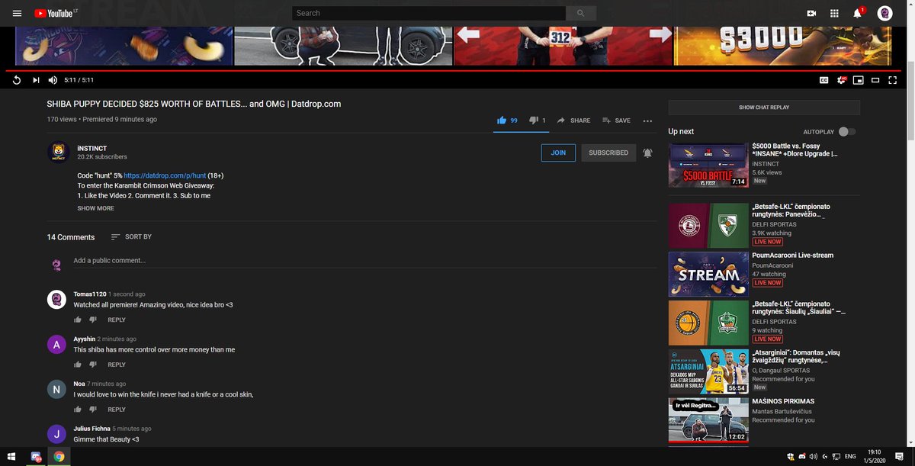Toggle the AUTOPLAY switch

(x=846, y=132)
